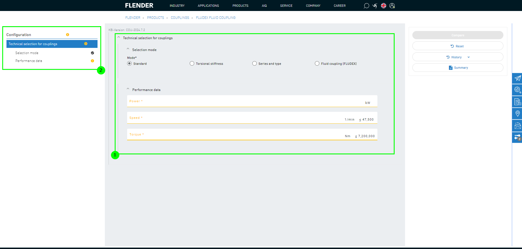Open the COMPANY menu

pos(313,6)
